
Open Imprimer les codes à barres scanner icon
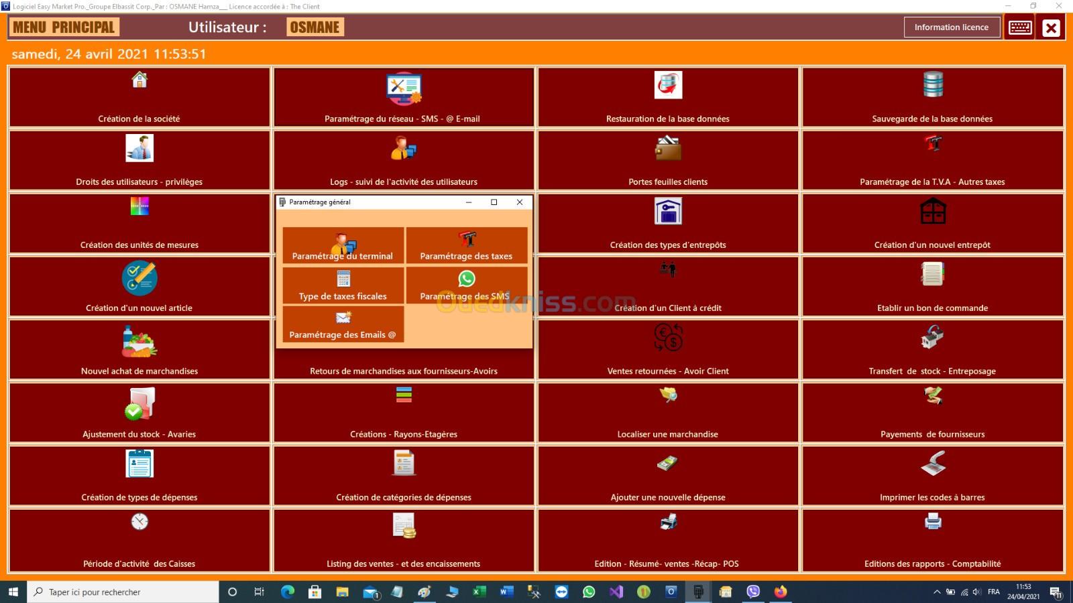[933, 463]
